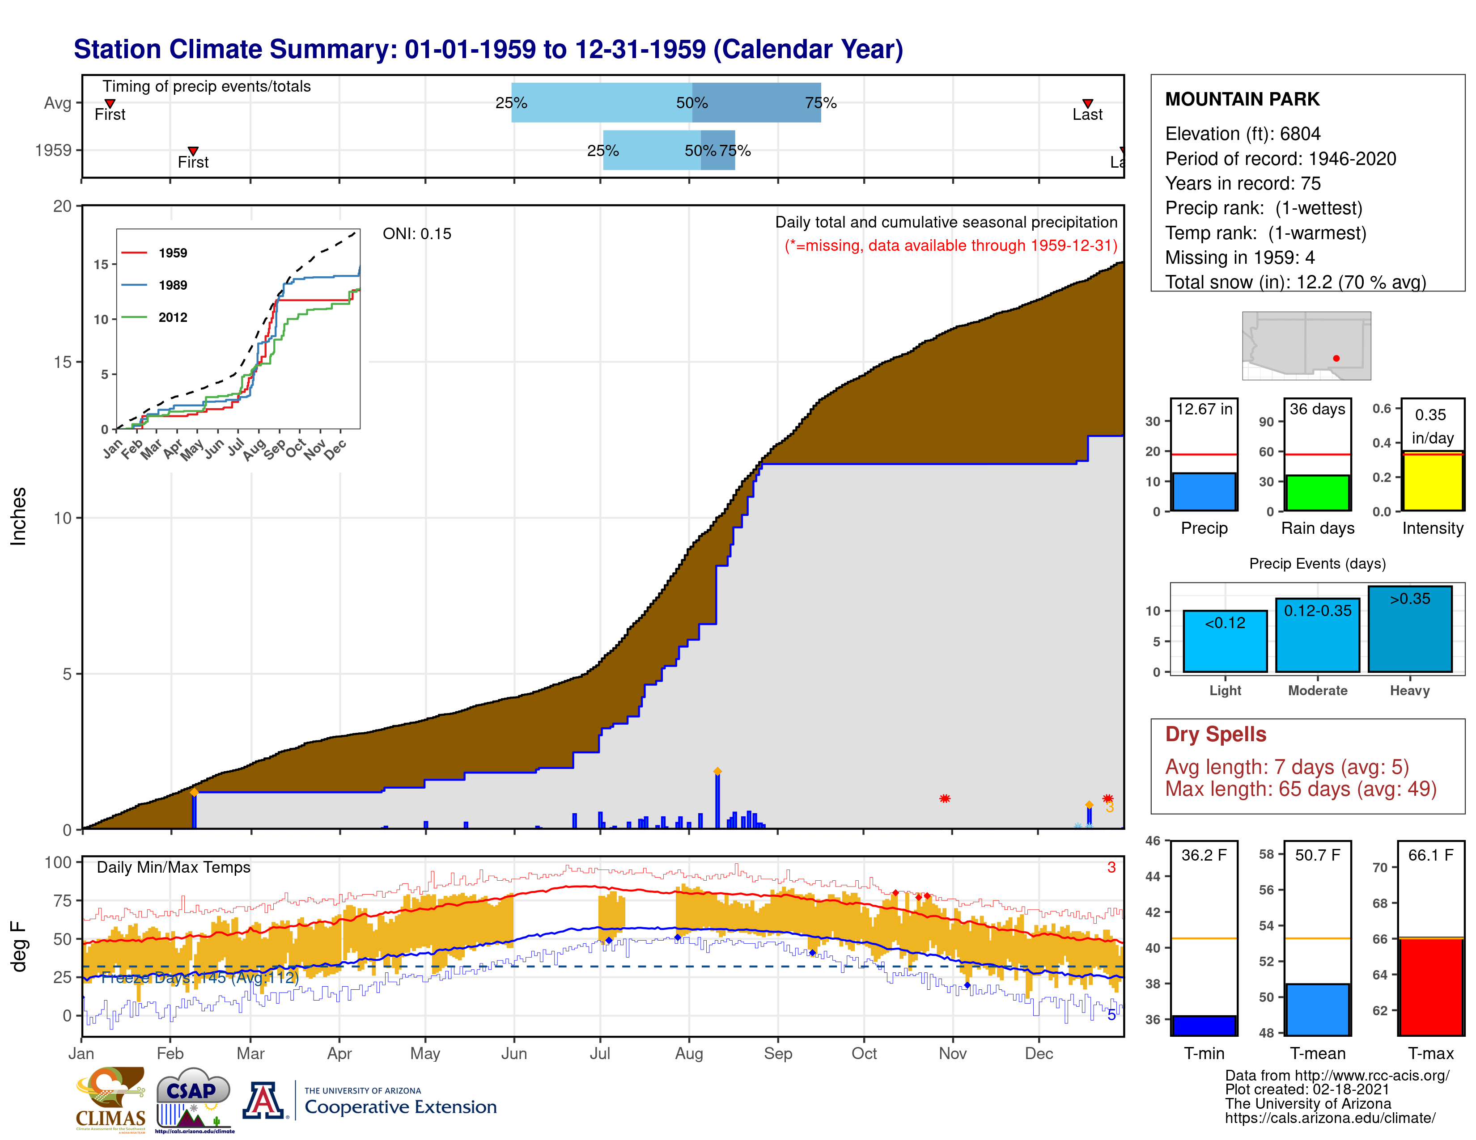This screenshot has height=1140, width=1476.
Task: Click the 1959 First red triangle marker
Action: coord(193,151)
